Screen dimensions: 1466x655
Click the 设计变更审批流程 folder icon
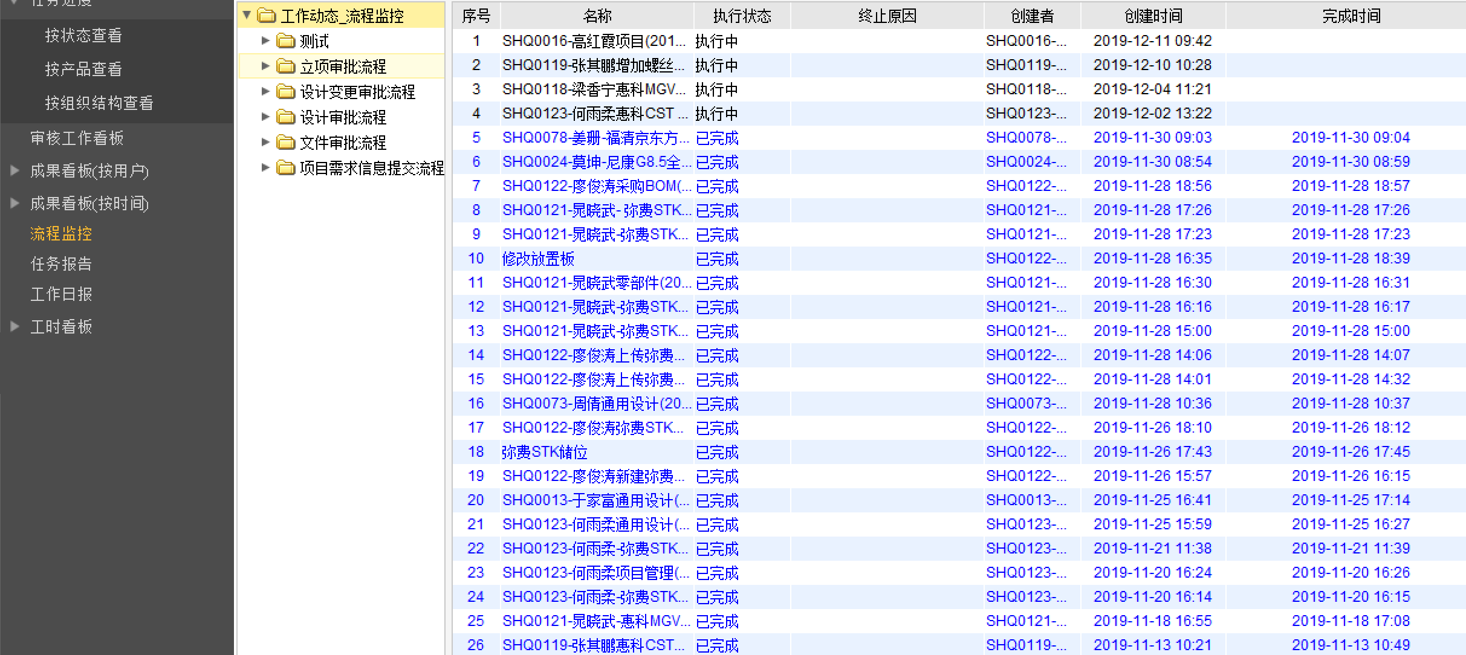pos(285,92)
